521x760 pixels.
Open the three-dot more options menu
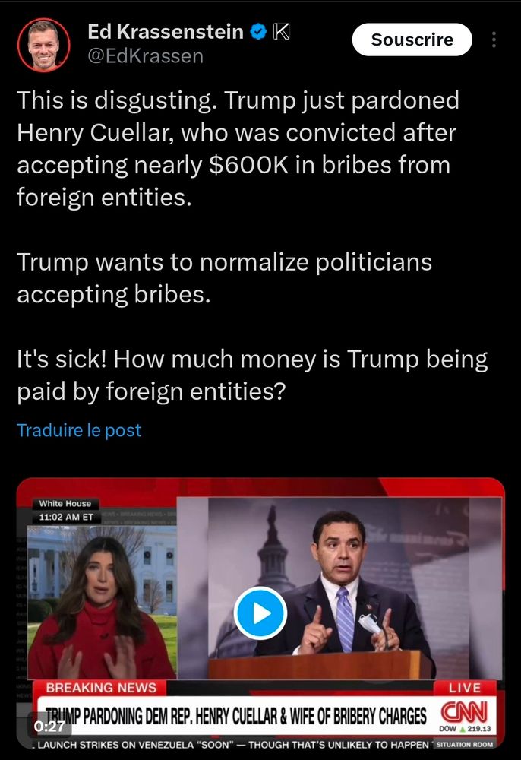(x=494, y=40)
